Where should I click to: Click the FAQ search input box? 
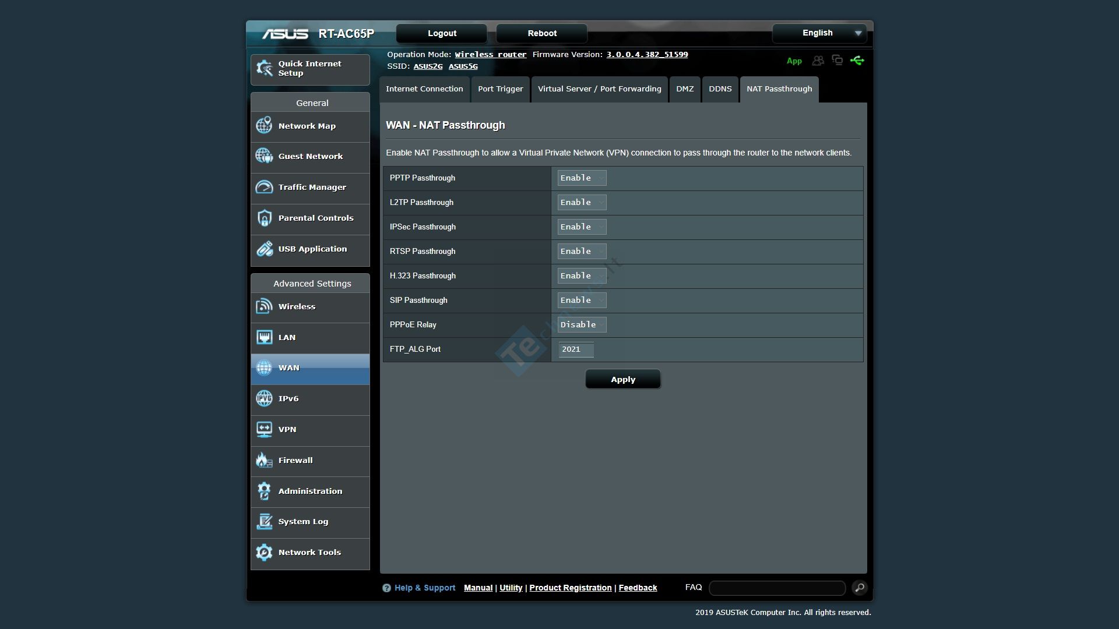pyautogui.click(x=777, y=588)
